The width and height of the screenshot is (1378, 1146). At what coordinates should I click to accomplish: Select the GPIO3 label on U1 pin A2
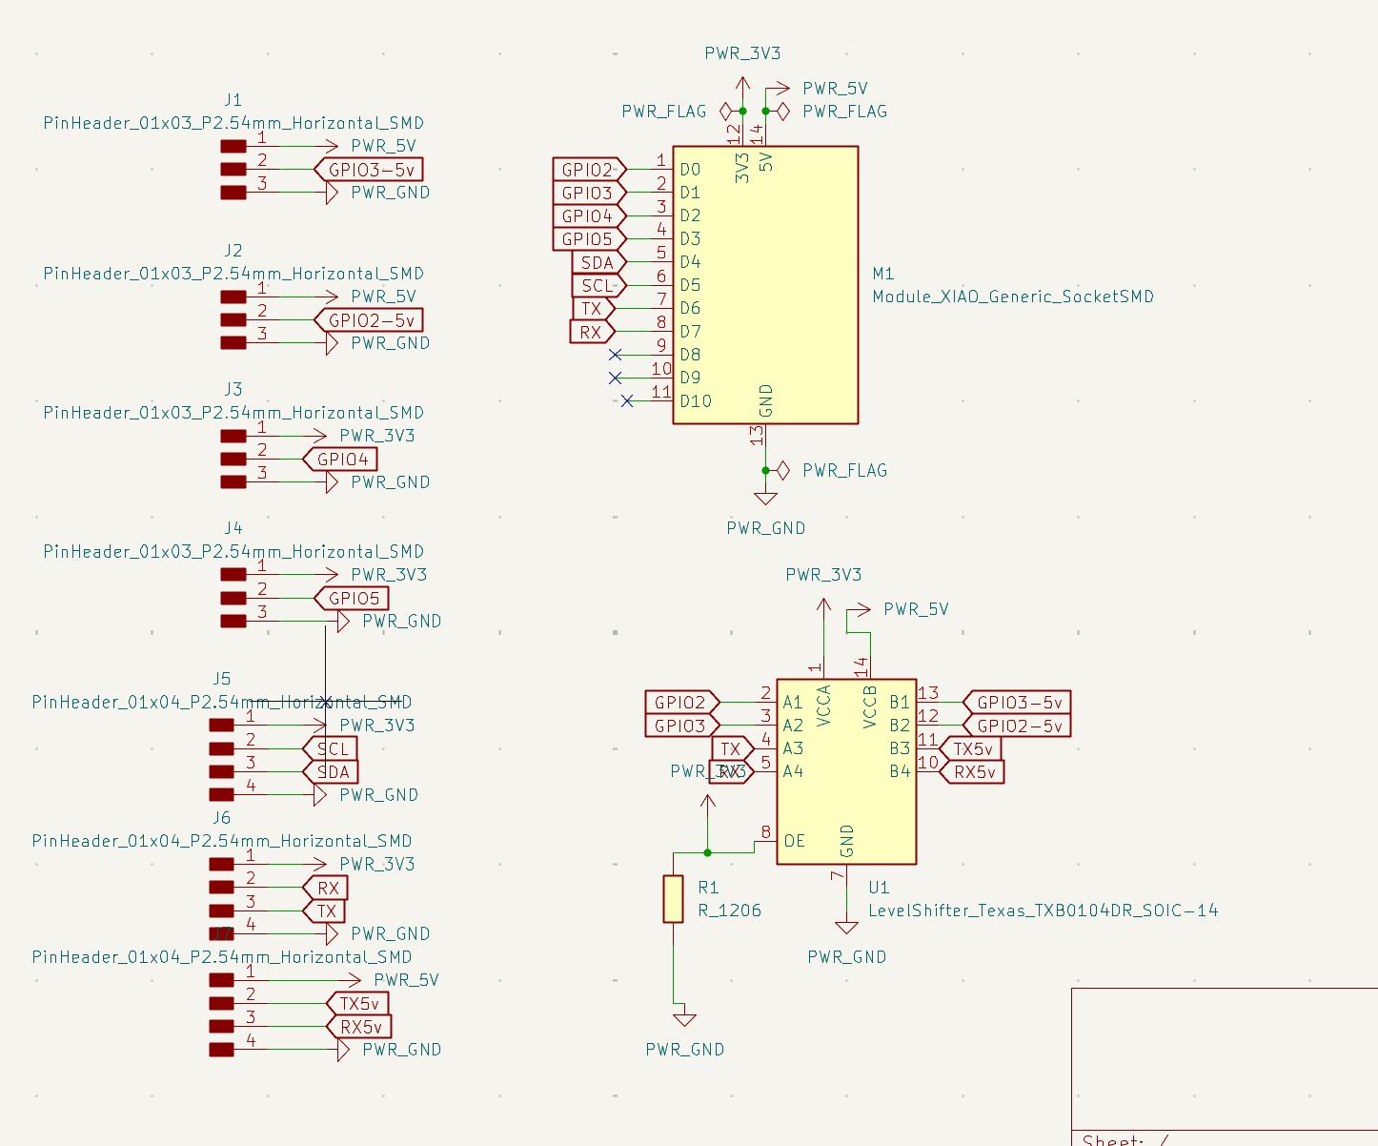pyautogui.click(x=682, y=726)
